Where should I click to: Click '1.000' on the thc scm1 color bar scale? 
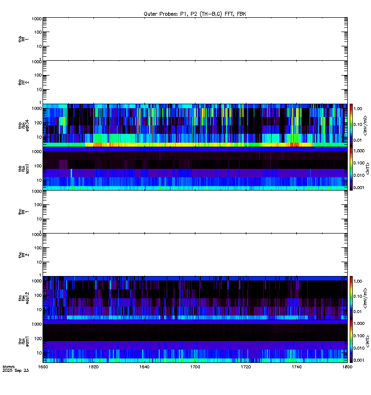click(359, 323)
